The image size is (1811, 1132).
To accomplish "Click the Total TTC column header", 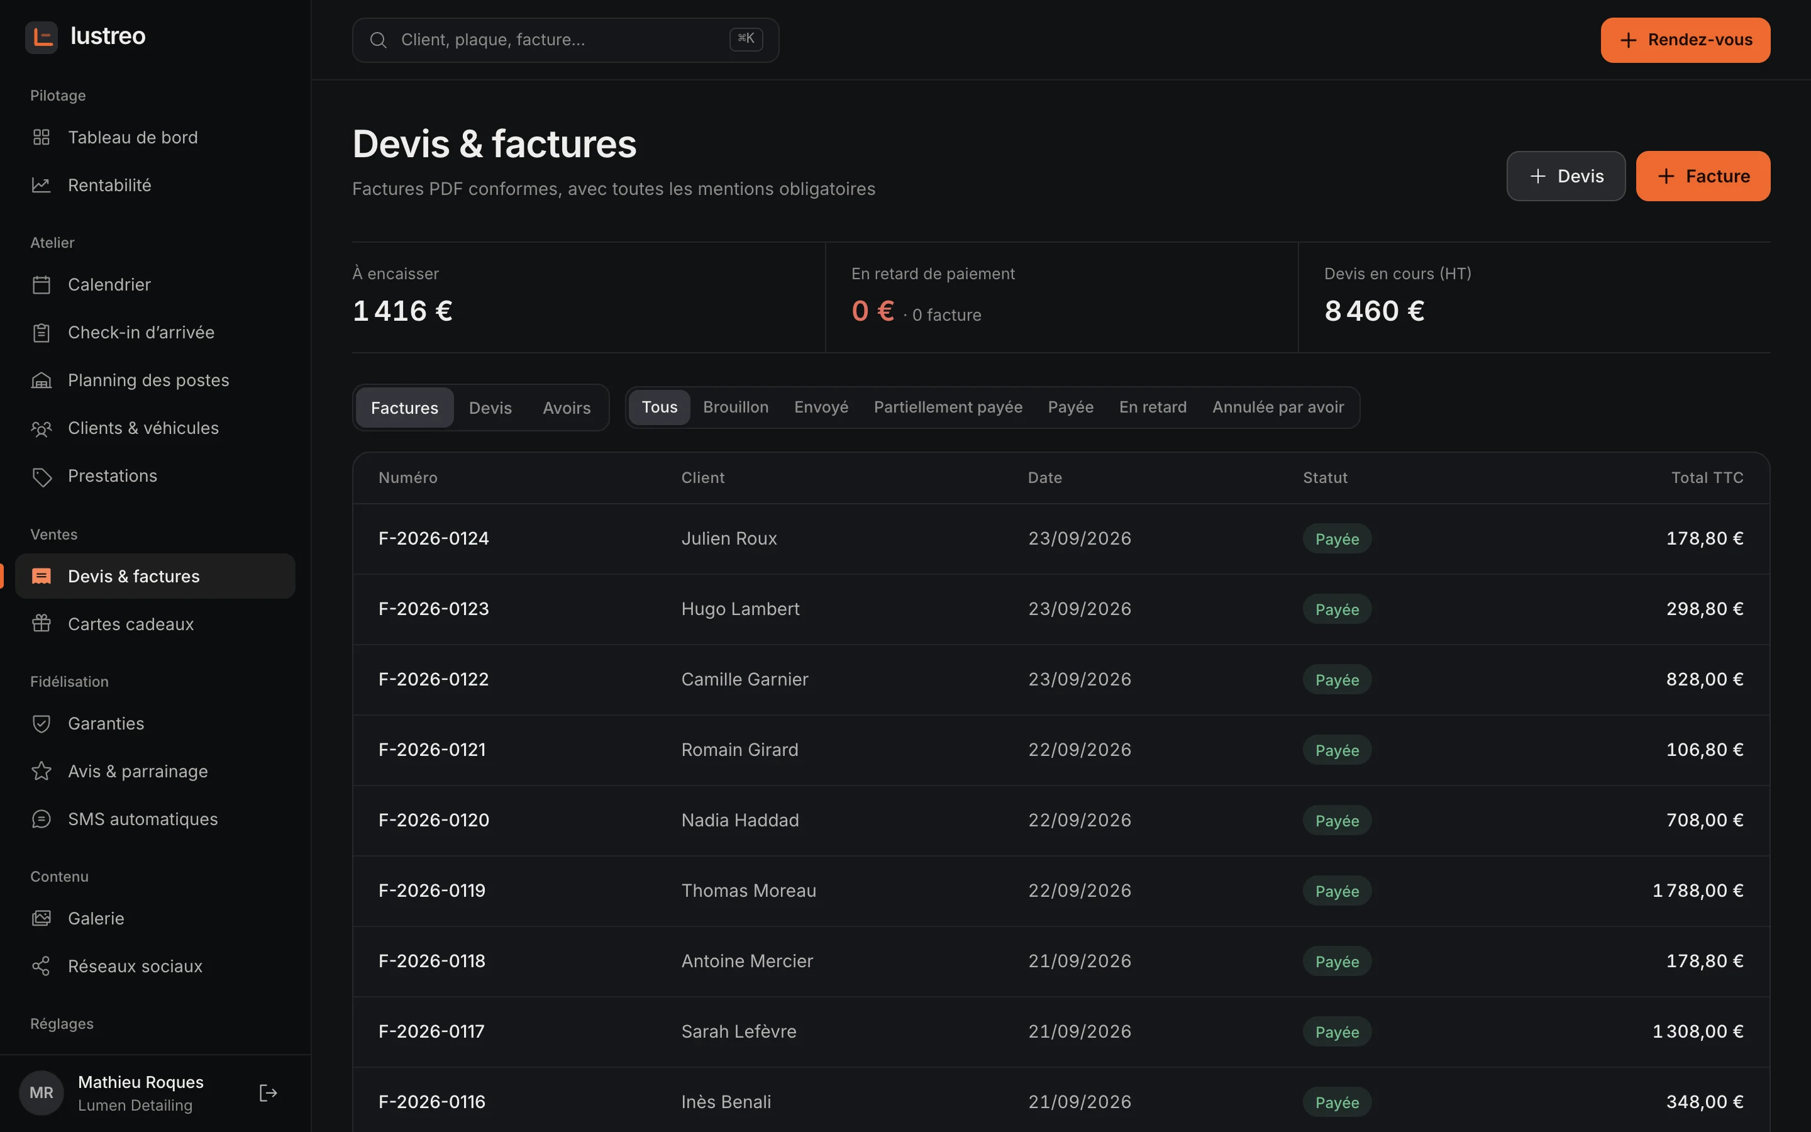I will (1707, 478).
